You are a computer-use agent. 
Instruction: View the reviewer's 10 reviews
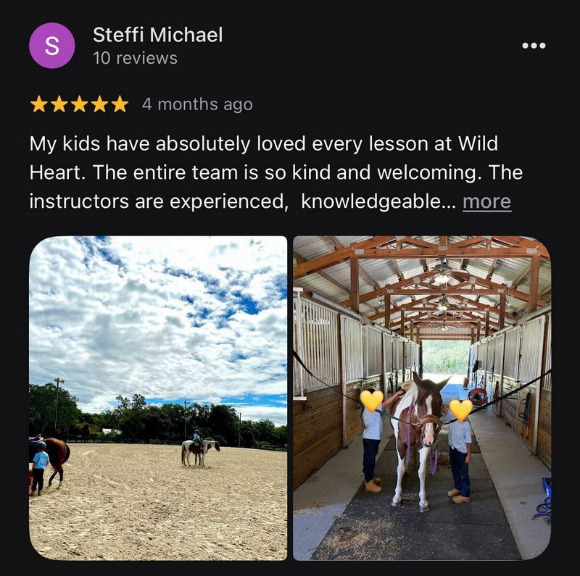coord(135,58)
